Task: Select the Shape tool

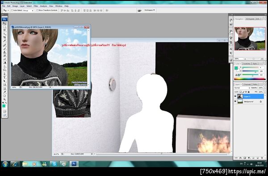Action: tap(4, 85)
